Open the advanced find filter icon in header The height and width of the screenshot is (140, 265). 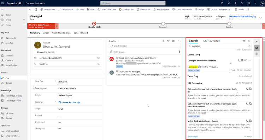[242, 3]
